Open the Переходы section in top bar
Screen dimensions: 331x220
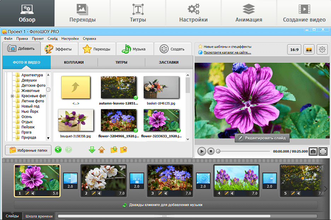(82, 13)
